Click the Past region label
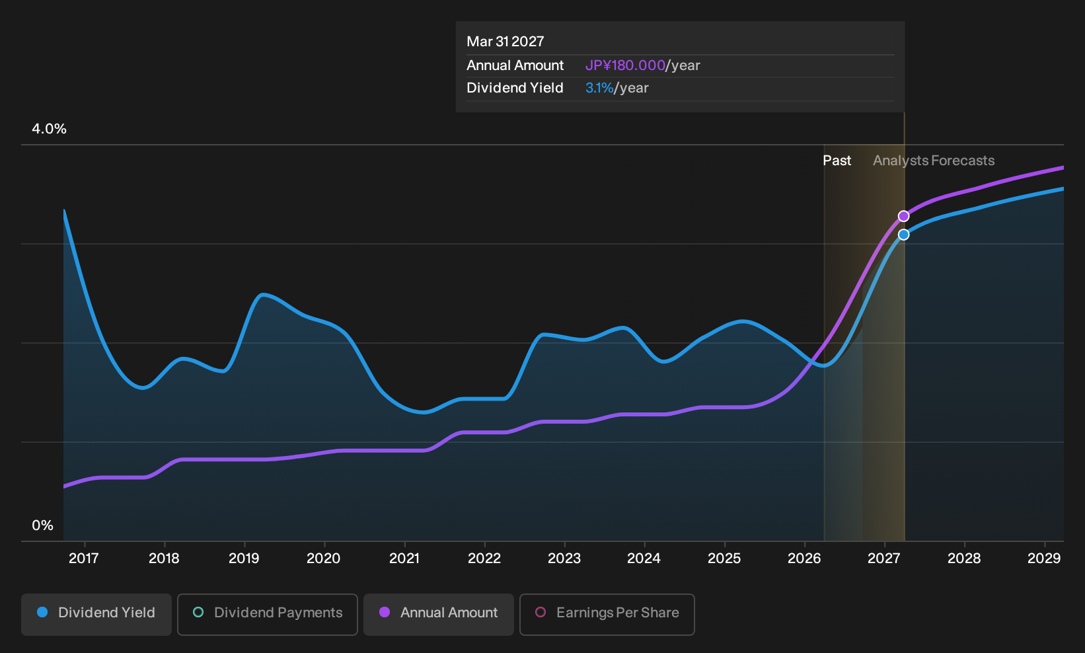 coord(837,161)
